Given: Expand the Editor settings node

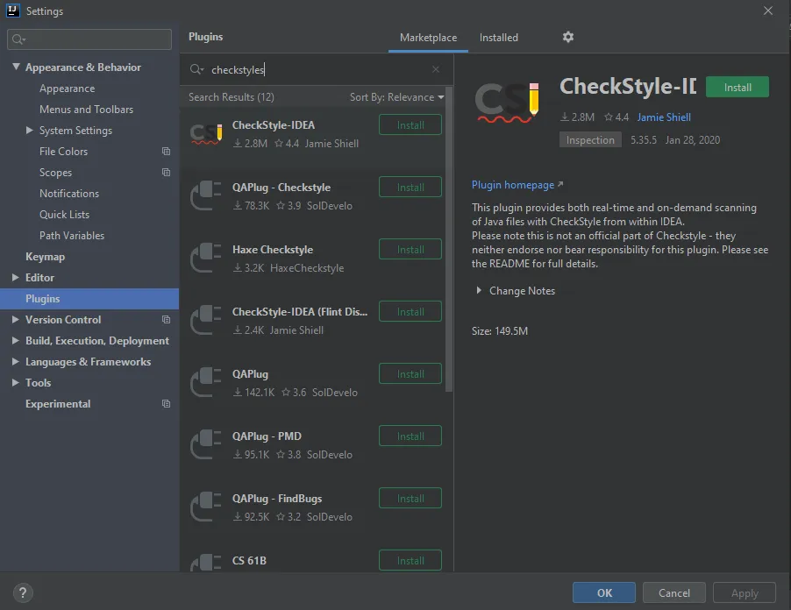Looking at the screenshot, I should pos(16,277).
